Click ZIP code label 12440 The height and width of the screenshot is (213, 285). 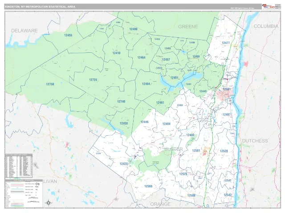coord(190,135)
